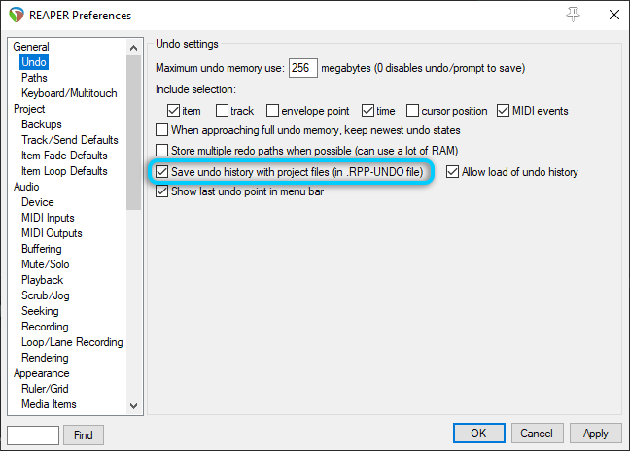Screen dimensions: 630x451
Task: Open the Rendering preferences page
Action: 45,358
